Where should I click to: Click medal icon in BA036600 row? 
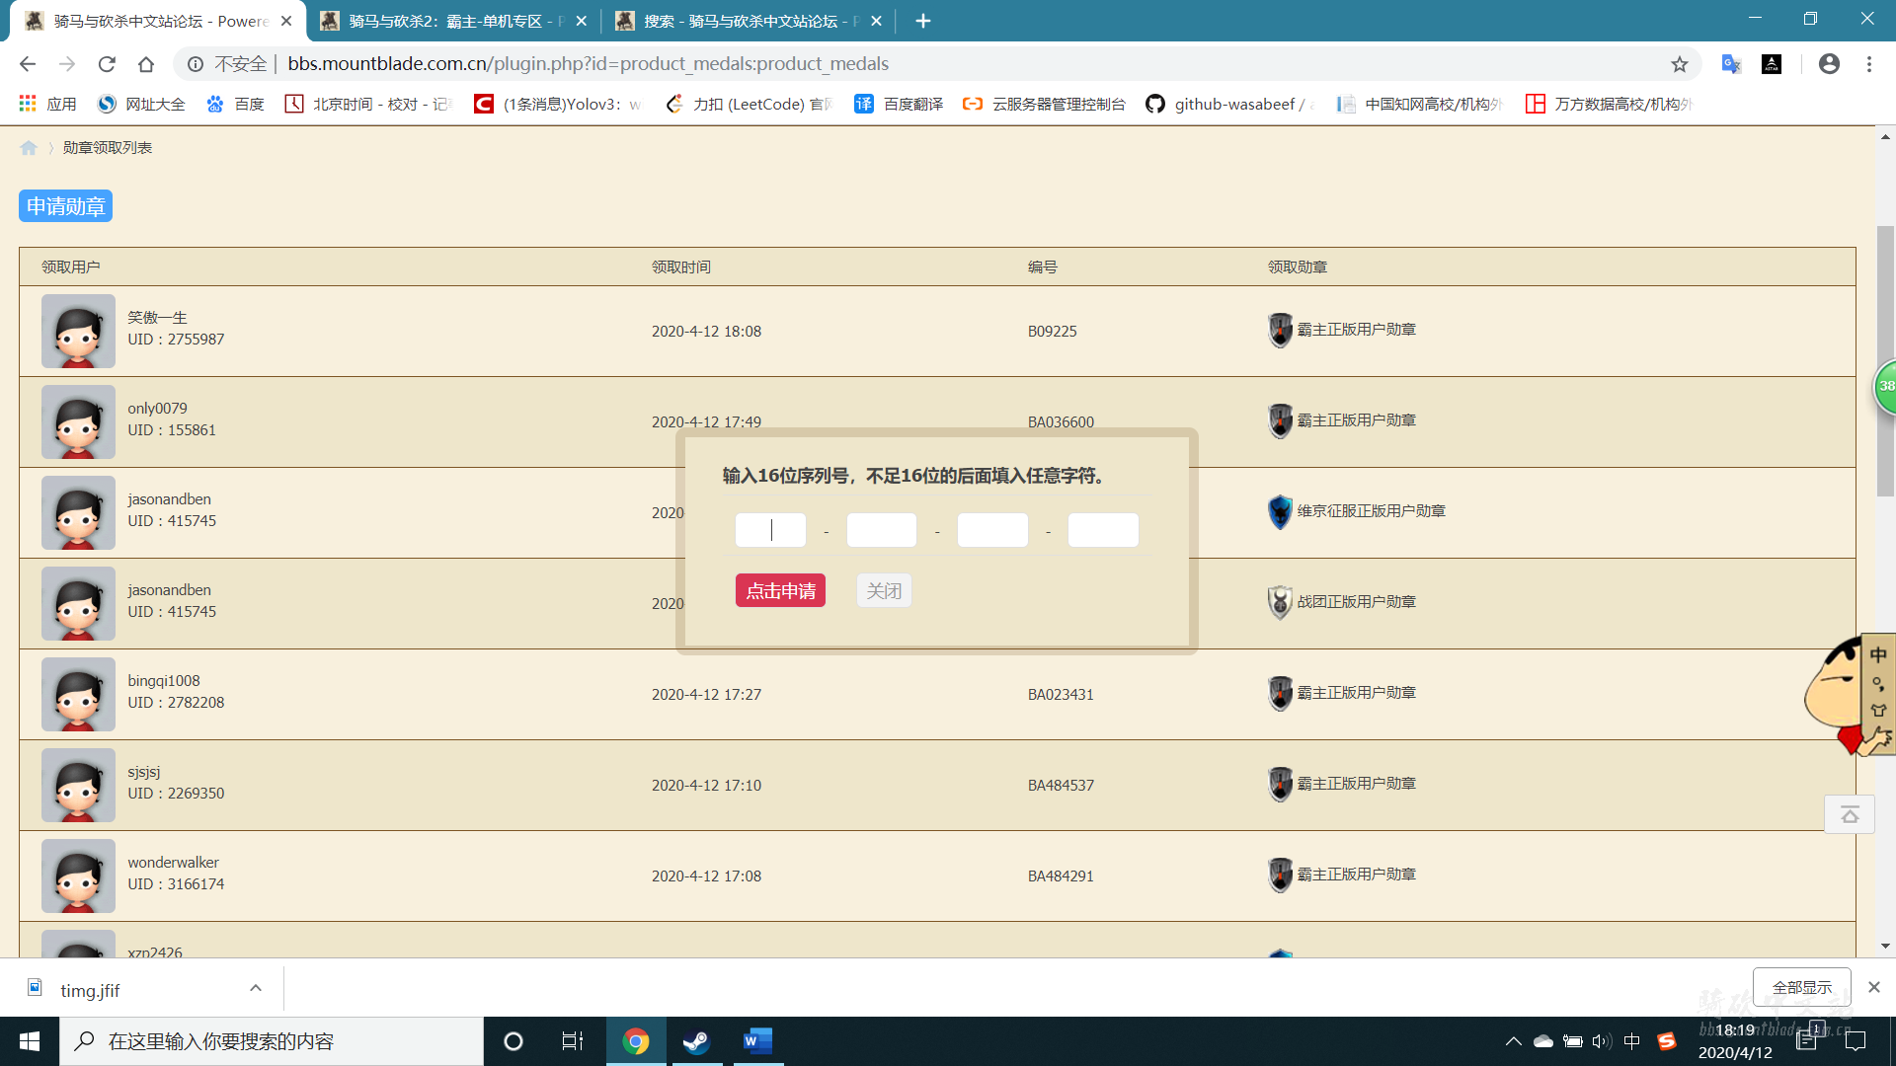click(x=1280, y=420)
